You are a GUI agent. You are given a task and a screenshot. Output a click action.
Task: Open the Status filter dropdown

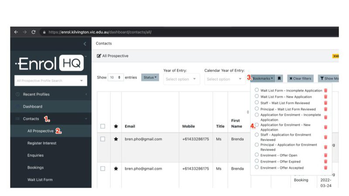point(151,77)
